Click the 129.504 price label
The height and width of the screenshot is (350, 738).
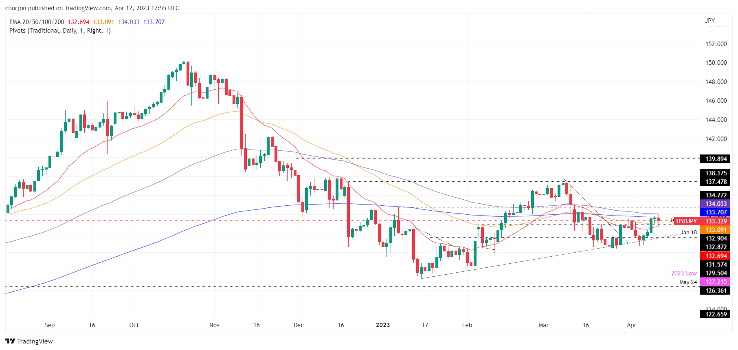coord(716,273)
